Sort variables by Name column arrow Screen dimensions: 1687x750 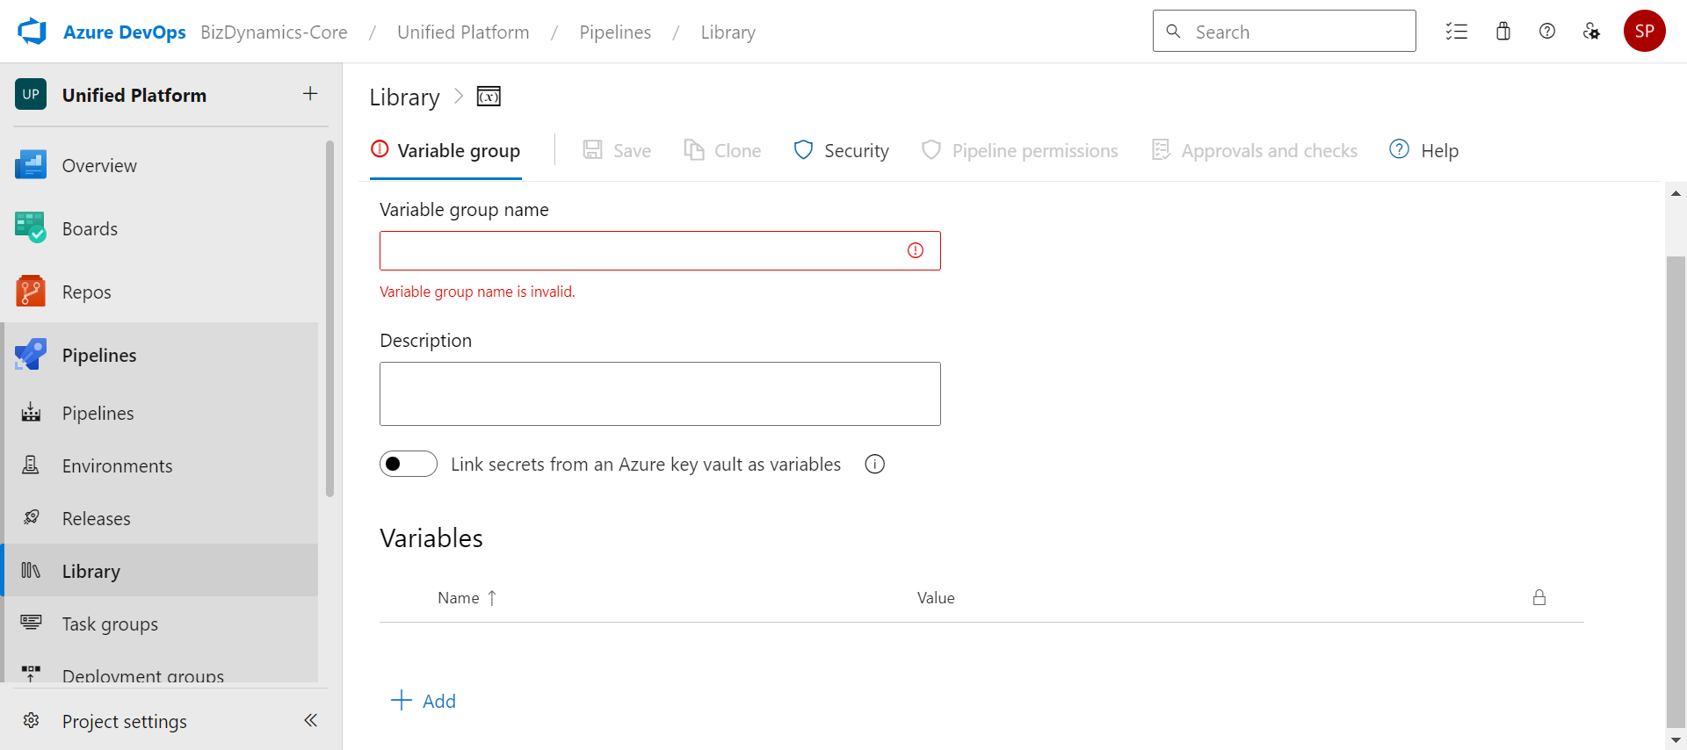pyautogui.click(x=492, y=598)
